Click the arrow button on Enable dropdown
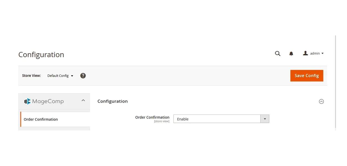 pos(265,119)
